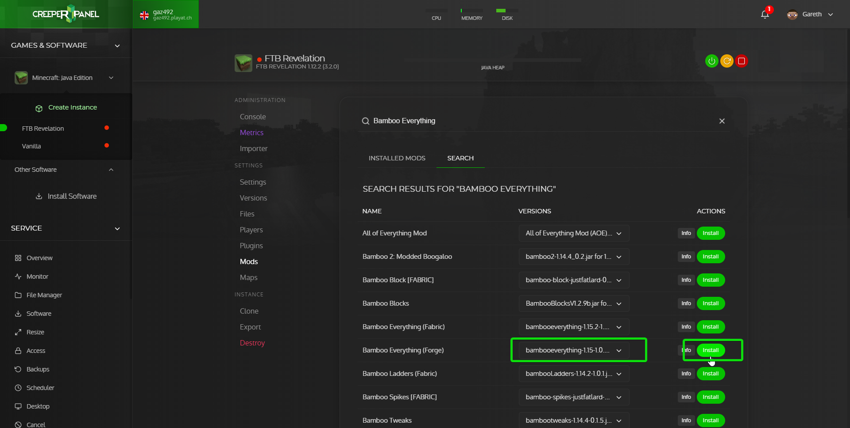Open version dropdown for All of Everything Mod
The width and height of the screenshot is (850, 428).
[574, 233]
